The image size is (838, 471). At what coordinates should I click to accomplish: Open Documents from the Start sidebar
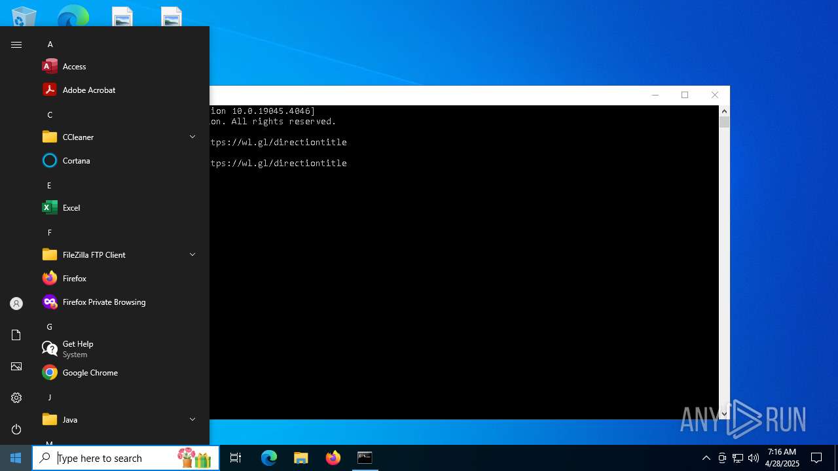coord(16,335)
